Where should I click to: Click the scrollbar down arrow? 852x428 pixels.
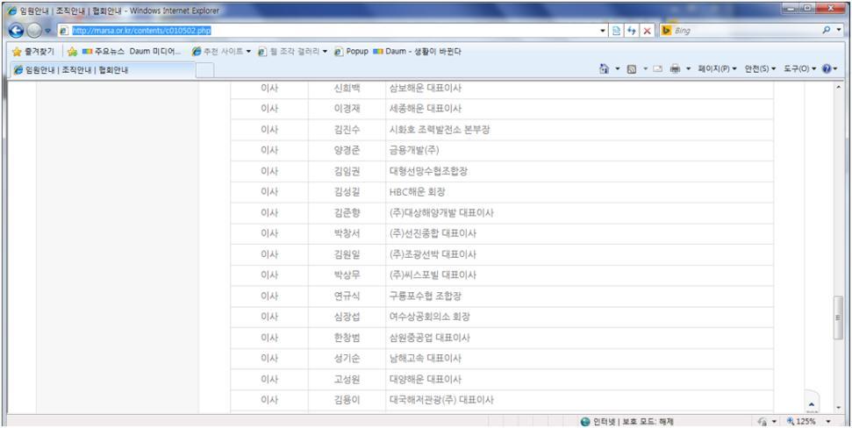tap(839, 408)
